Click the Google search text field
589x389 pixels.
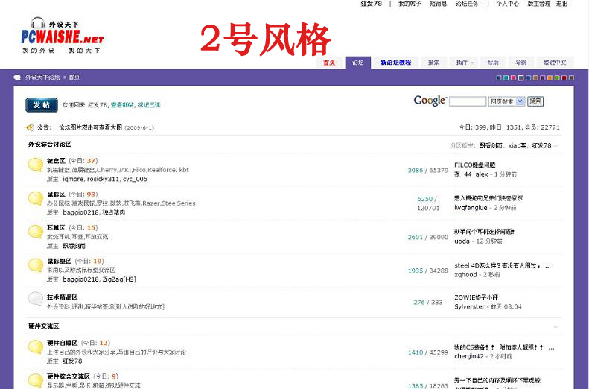click(468, 101)
